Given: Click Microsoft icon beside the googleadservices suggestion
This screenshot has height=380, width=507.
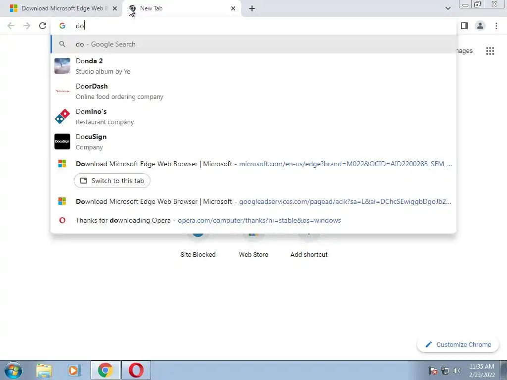Looking at the screenshot, I should pos(62,201).
